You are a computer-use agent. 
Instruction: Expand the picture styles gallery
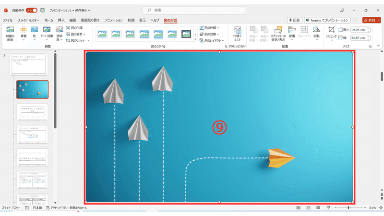coord(195,39)
